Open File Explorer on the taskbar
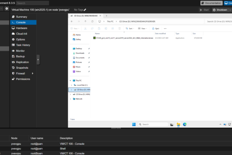 178,124
